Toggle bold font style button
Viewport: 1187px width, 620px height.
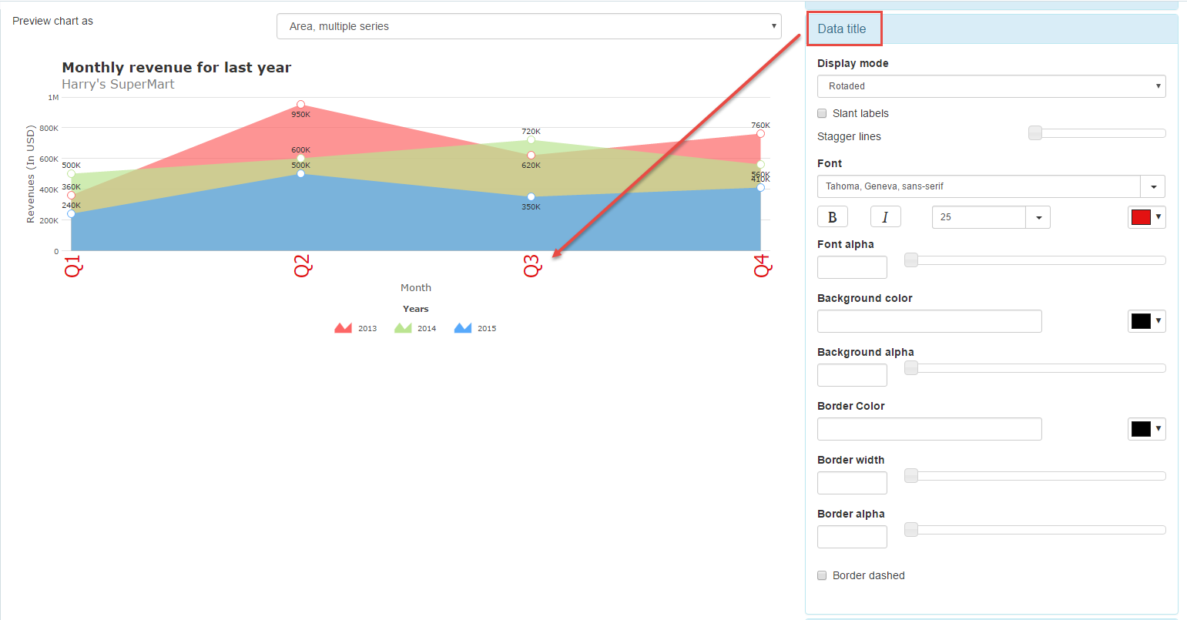click(832, 217)
